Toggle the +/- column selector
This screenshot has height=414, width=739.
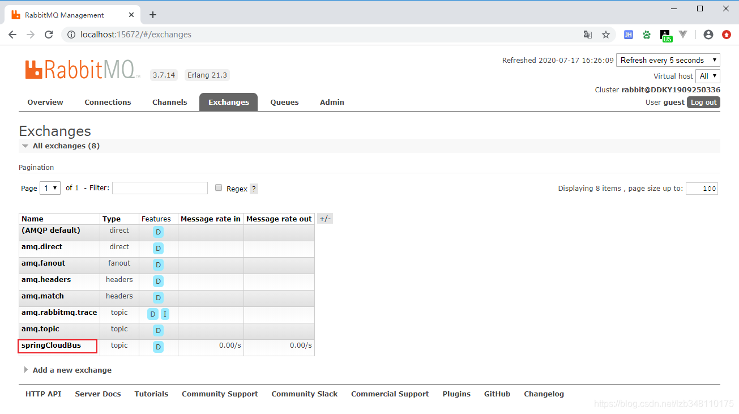coord(325,219)
